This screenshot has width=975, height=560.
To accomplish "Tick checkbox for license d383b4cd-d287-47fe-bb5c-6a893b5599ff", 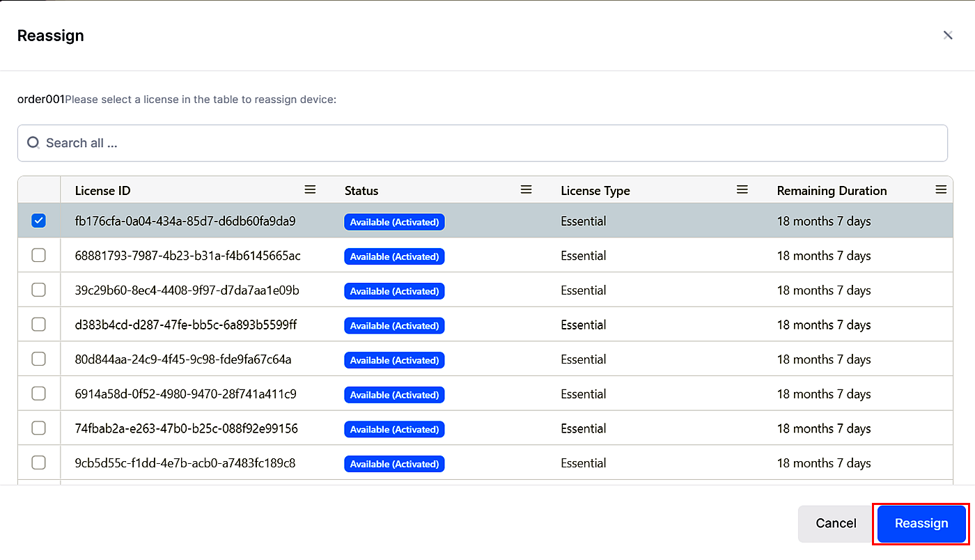I will coord(39,325).
